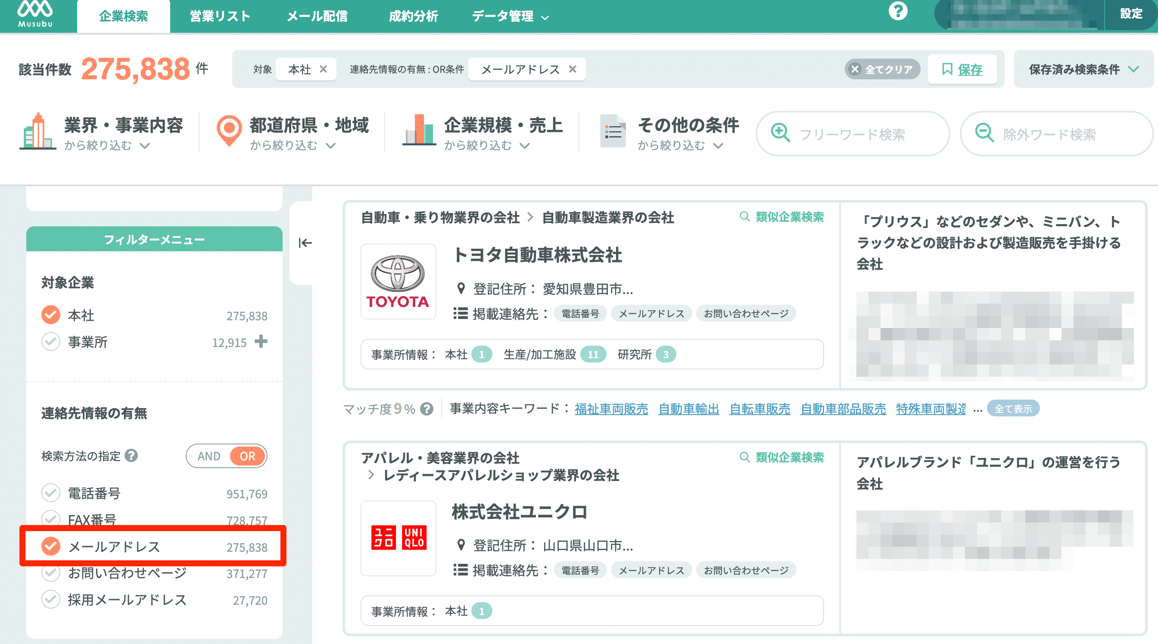This screenshot has width=1158, height=644.
Task: Click Toyota 研究所 count badge 3
Action: point(666,354)
